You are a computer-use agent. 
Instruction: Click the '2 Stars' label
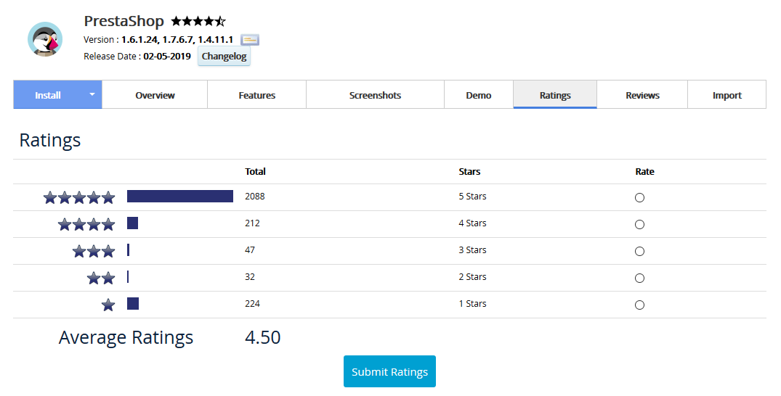pos(472,277)
